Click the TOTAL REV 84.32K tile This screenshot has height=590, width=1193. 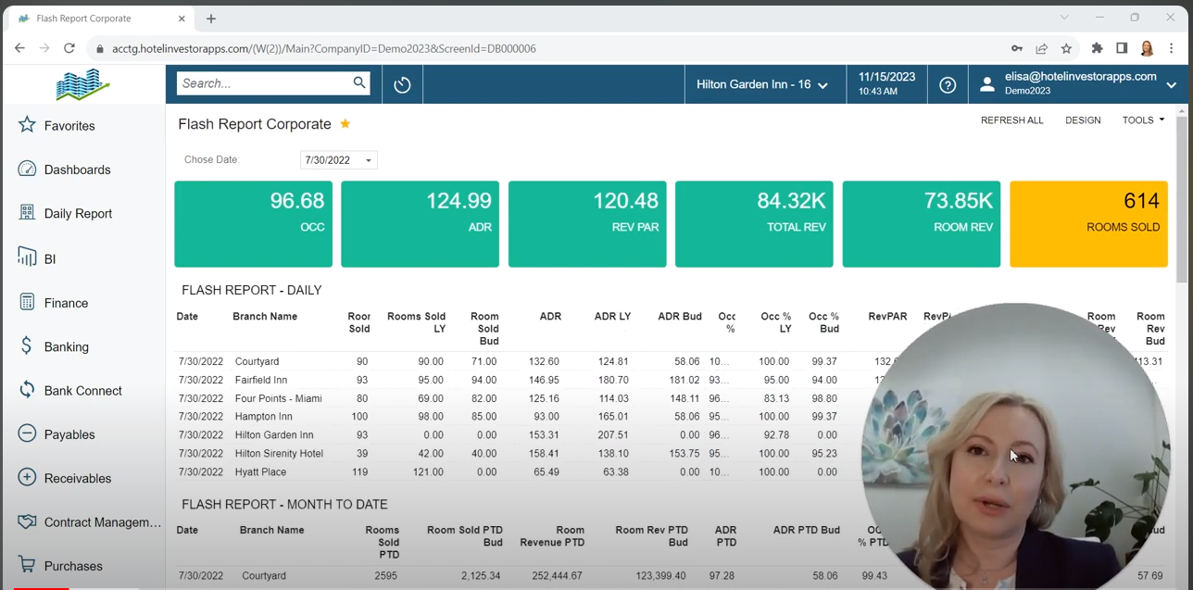pos(754,224)
